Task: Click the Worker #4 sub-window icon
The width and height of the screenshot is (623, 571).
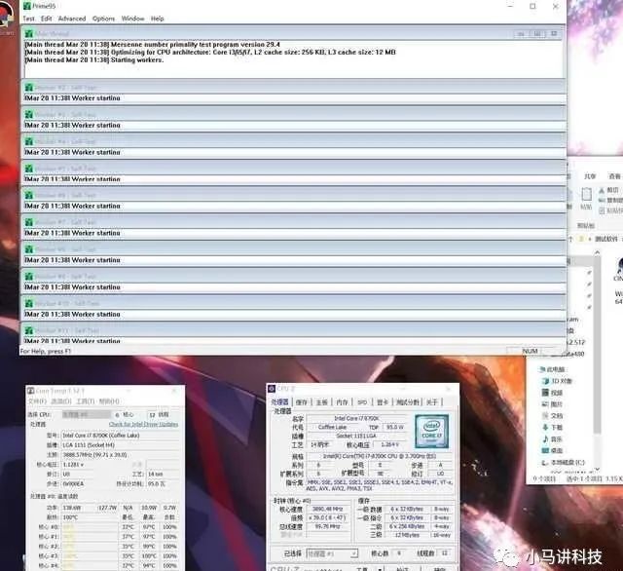Action: click(x=29, y=141)
